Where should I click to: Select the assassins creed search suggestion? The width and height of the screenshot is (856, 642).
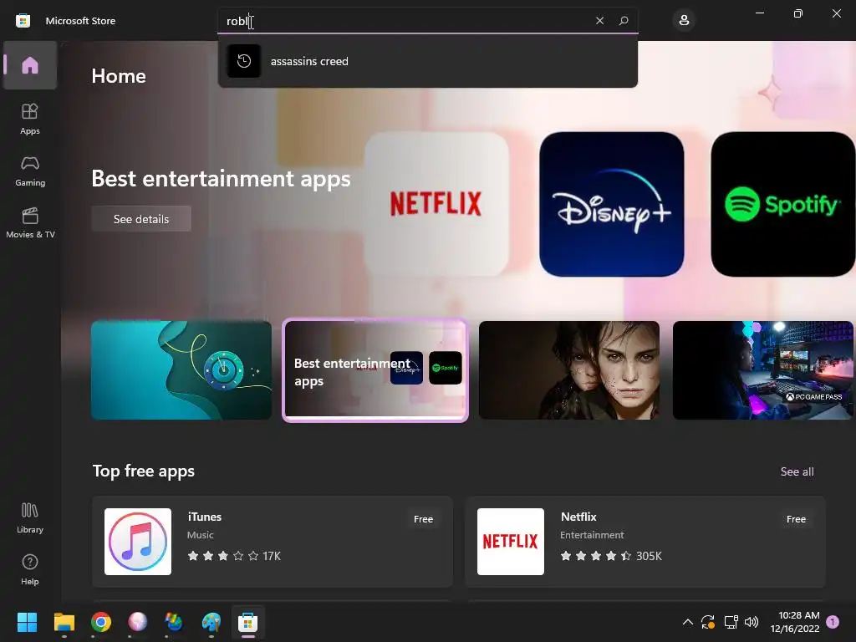(x=427, y=61)
